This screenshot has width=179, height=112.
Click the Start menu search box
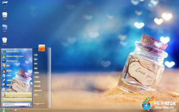(x=16, y=104)
